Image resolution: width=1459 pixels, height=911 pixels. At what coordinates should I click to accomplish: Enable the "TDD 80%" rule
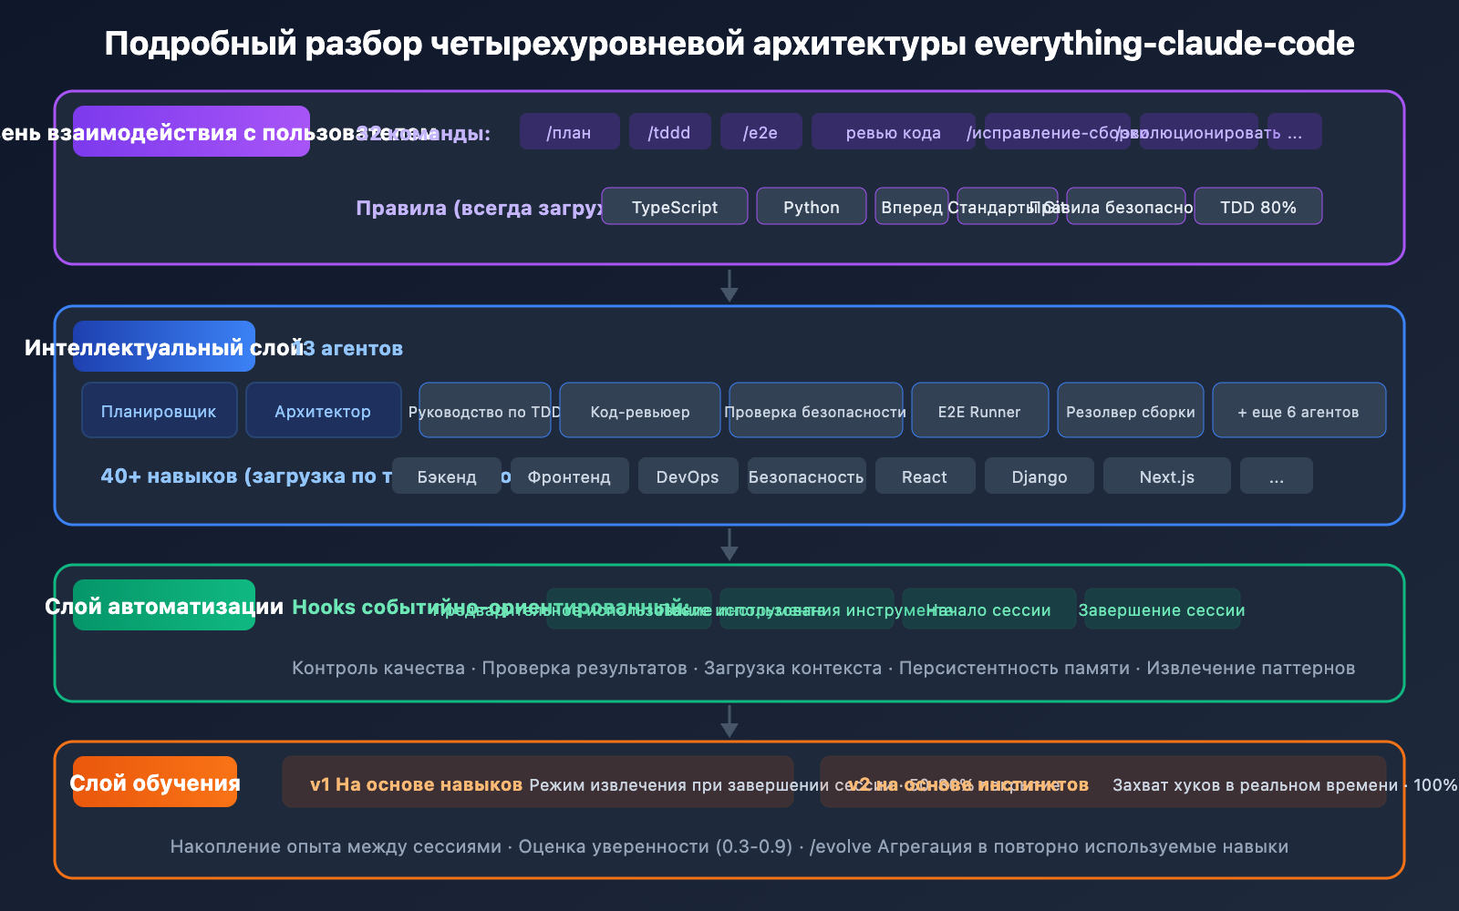tap(1258, 206)
